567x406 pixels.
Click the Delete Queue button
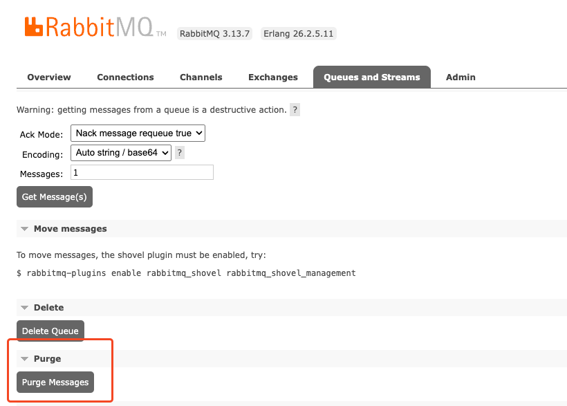pos(50,331)
